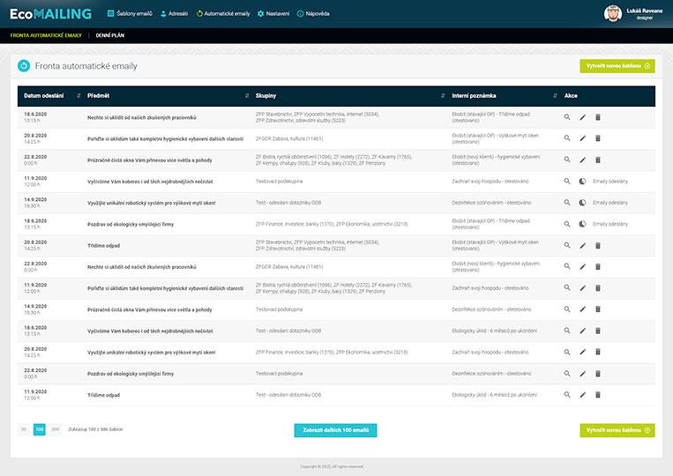Sort the table by Předmět column
The height and width of the screenshot is (476, 673).
point(247,95)
